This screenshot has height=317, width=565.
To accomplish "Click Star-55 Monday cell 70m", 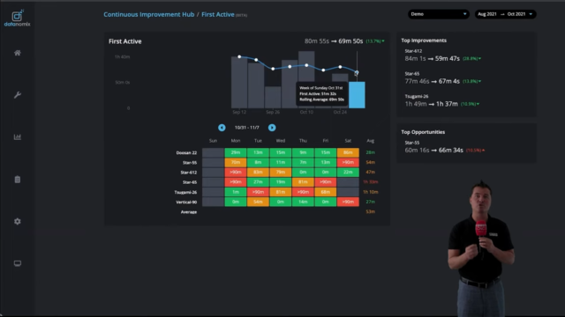I will (236, 162).
